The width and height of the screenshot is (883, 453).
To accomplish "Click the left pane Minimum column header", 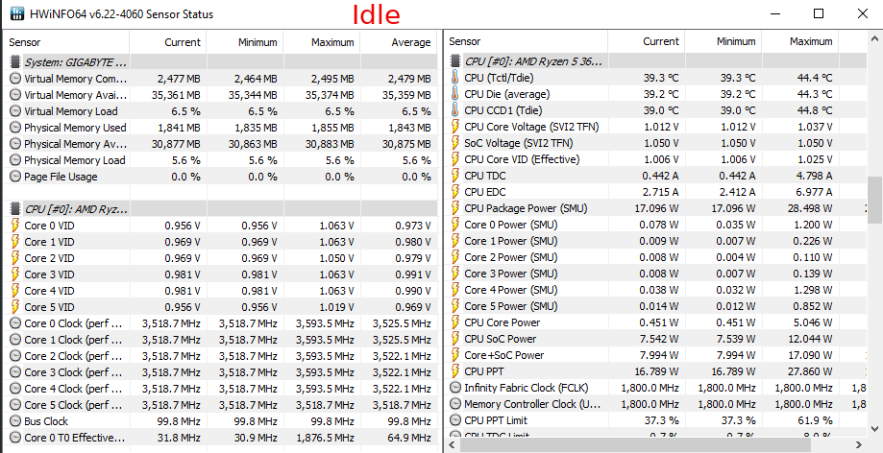I will coord(244,42).
